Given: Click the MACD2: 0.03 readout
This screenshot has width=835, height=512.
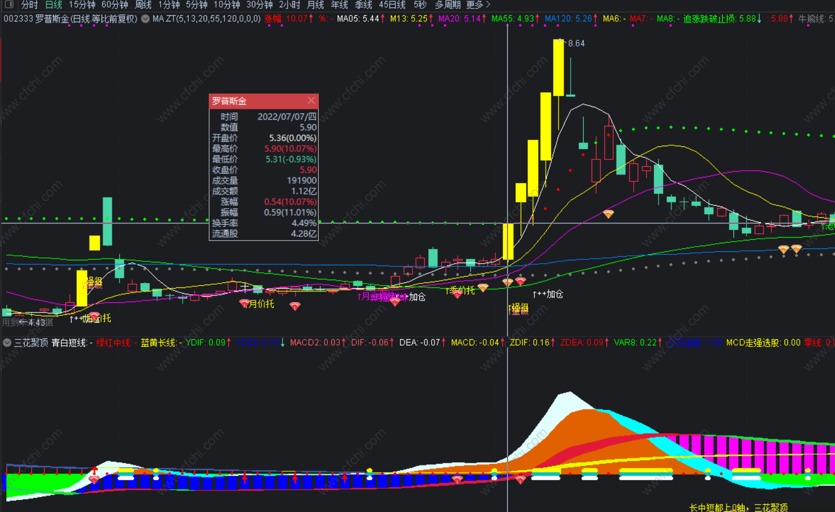Looking at the screenshot, I should (318, 342).
